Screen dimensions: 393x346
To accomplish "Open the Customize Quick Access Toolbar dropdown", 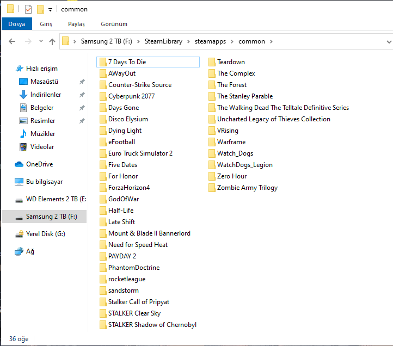I will click(50, 10).
